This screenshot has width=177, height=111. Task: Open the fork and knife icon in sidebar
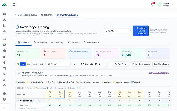click(x=5, y=68)
